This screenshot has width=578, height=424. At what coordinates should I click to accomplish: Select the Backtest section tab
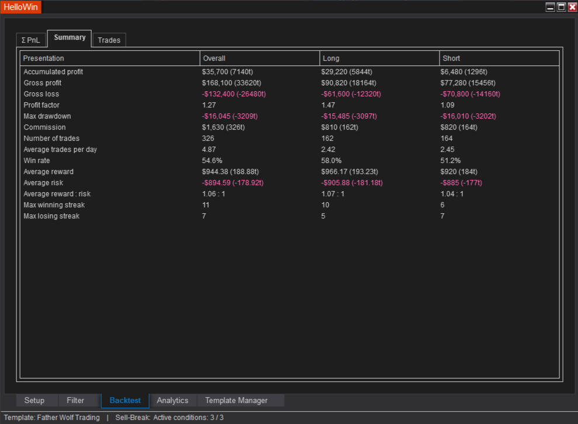[125, 401]
